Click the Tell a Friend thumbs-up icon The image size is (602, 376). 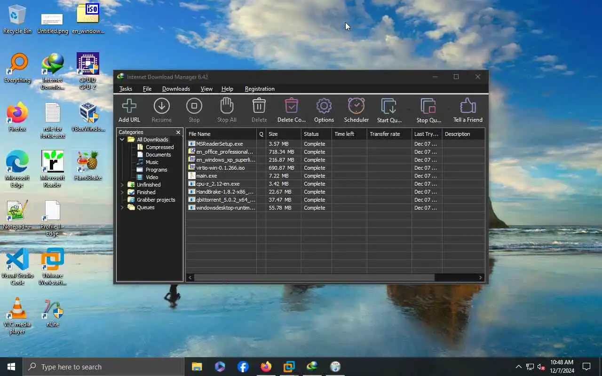(x=468, y=106)
